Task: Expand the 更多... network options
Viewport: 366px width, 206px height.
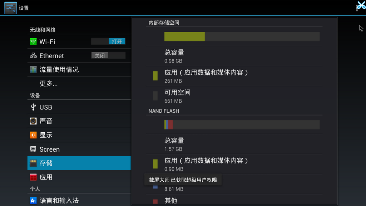Action: click(49, 84)
